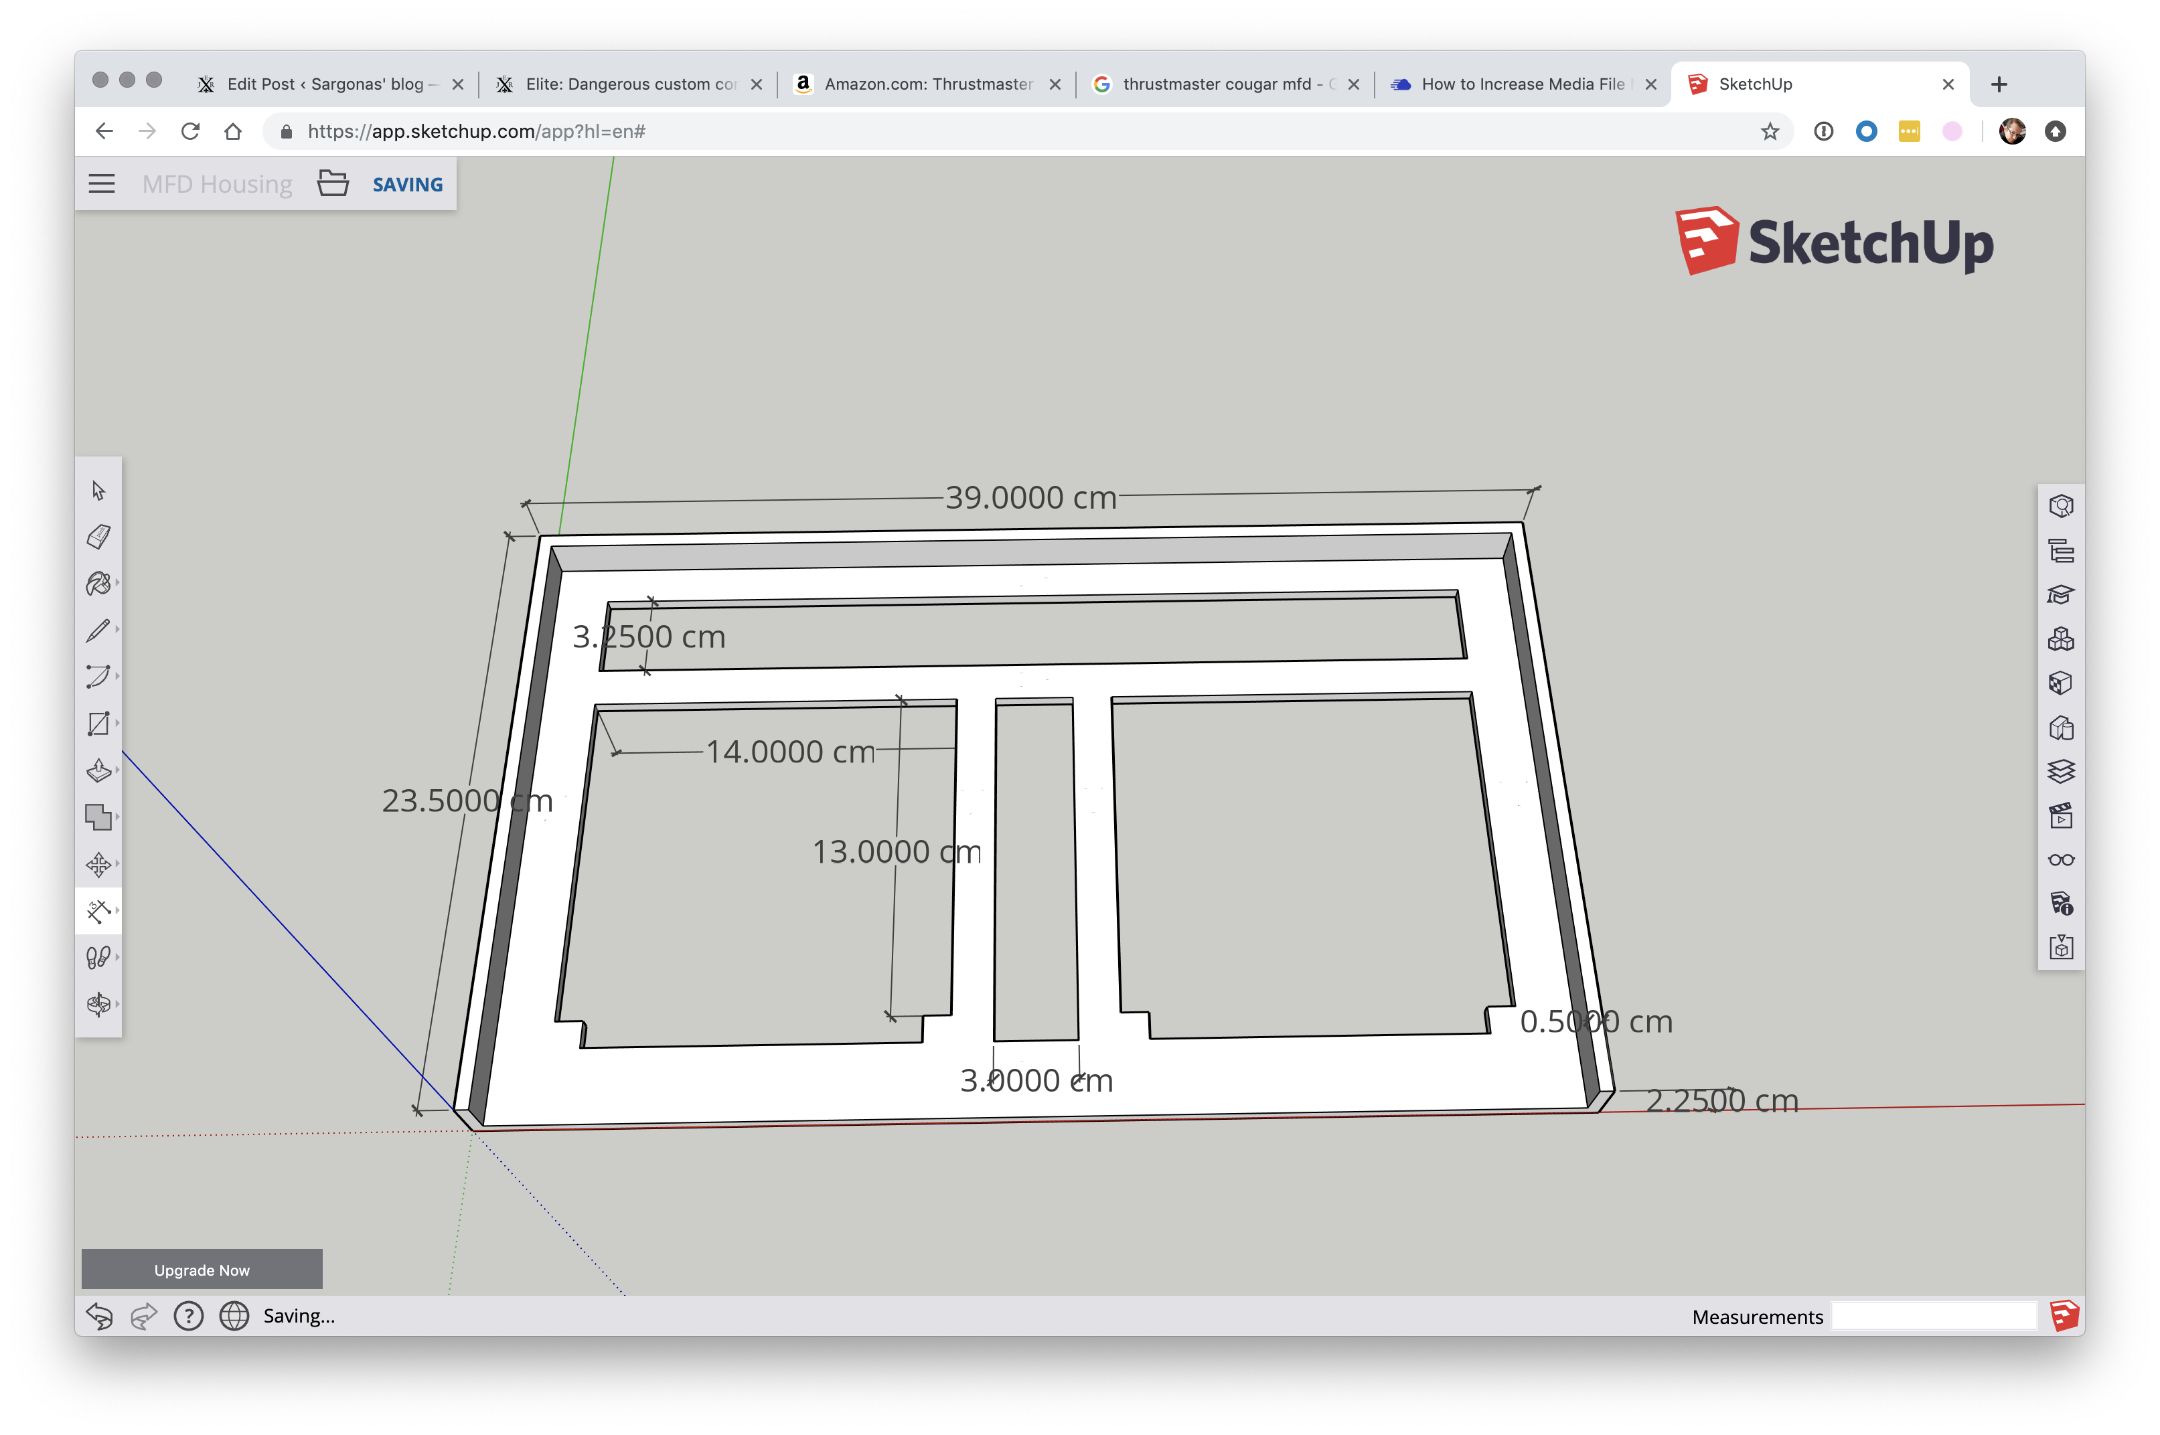Open the model folder button
Screen dimensions: 2160x1435
coord(333,184)
